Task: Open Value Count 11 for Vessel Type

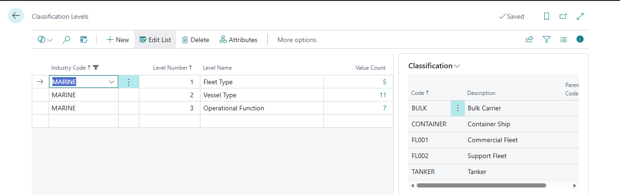Action: pyautogui.click(x=382, y=95)
